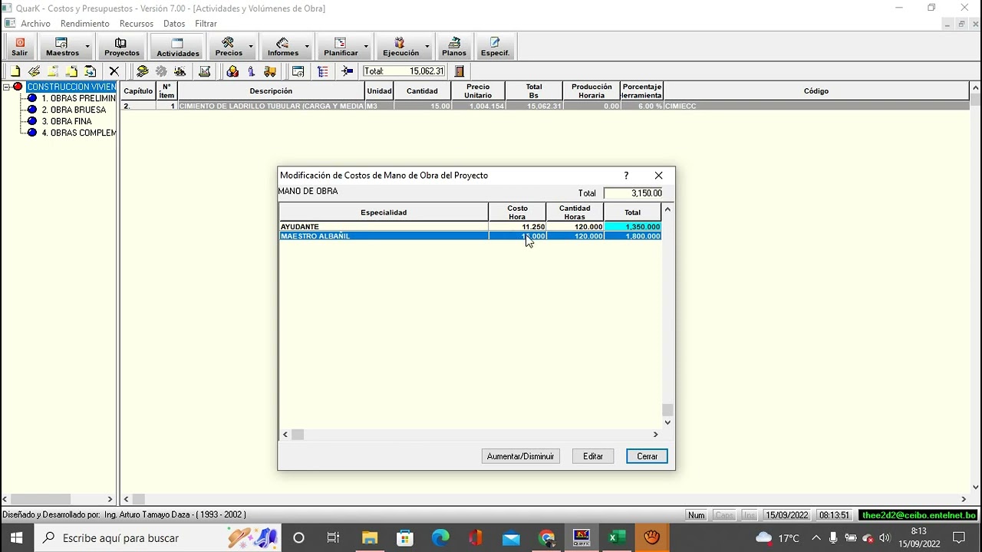Open the Datos menu

[174, 24]
